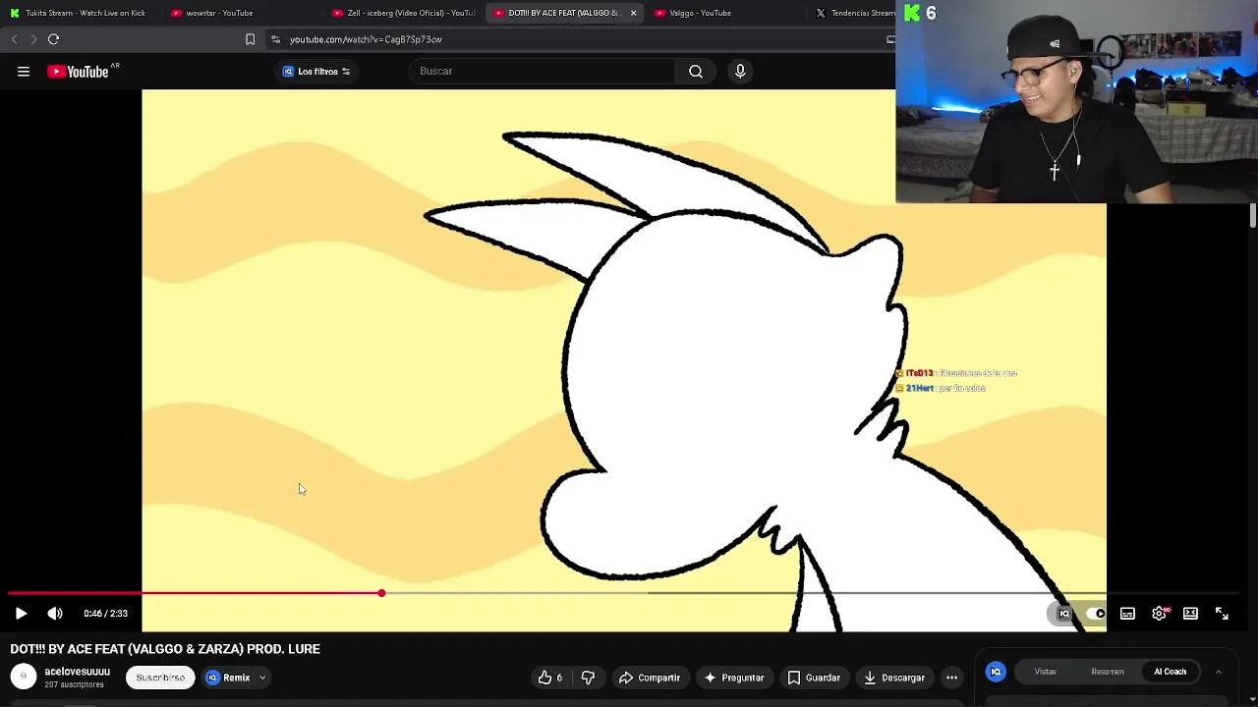Reload the page in the browser
Image resolution: width=1258 pixels, height=707 pixels.
(54, 39)
